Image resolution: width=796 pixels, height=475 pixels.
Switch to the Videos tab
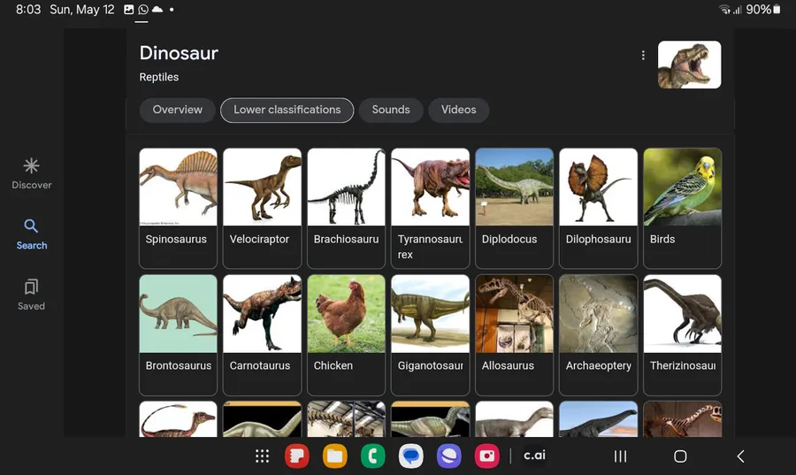pyautogui.click(x=458, y=110)
